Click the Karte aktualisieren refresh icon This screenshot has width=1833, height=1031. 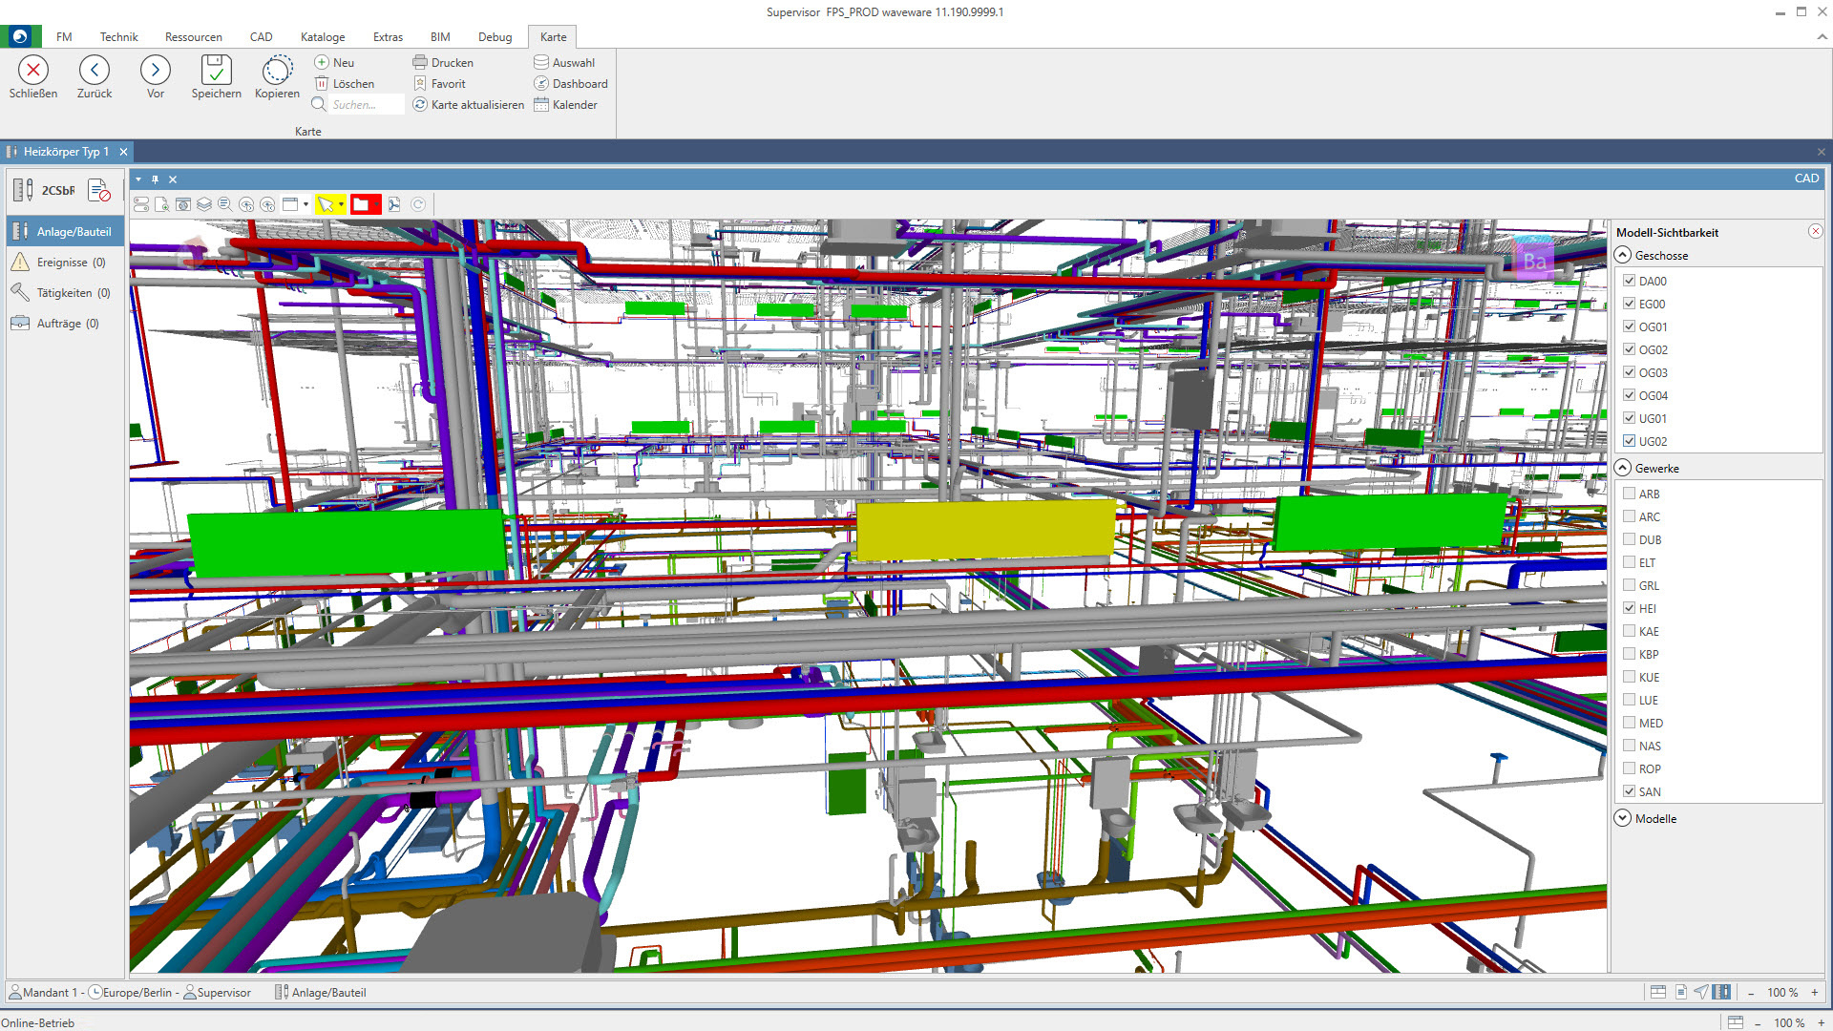click(420, 105)
